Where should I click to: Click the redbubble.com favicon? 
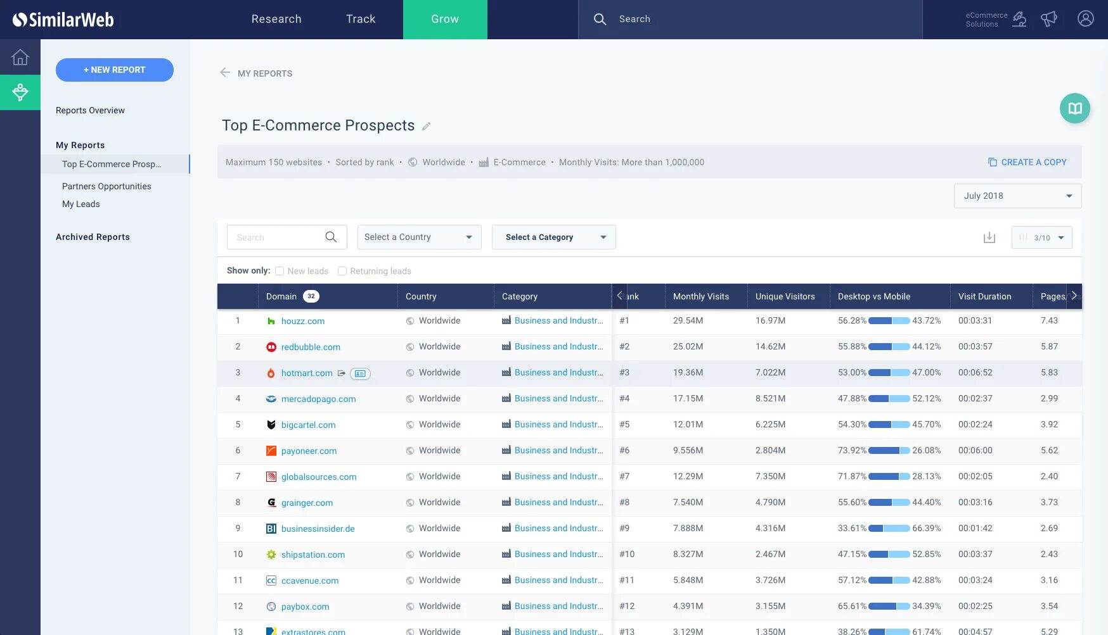click(271, 347)
